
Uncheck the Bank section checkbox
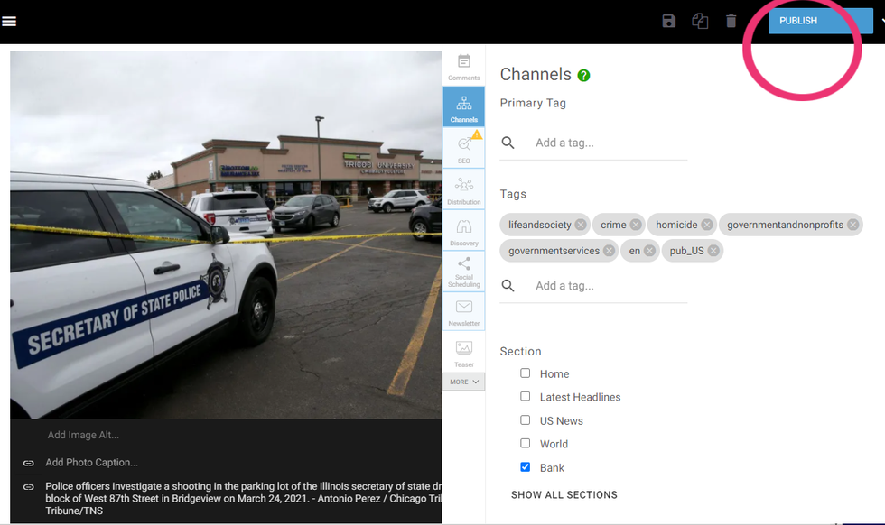pos(525,467)
